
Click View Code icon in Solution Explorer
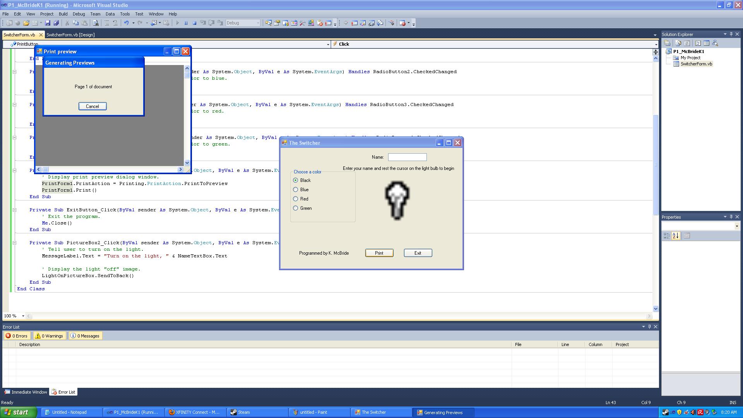pyautogui.click(x=698, y=43)
